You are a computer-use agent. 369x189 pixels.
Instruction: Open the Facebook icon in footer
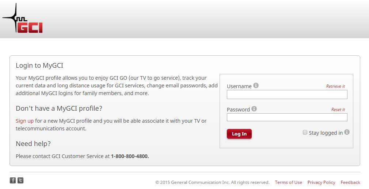tap(13, 180)
